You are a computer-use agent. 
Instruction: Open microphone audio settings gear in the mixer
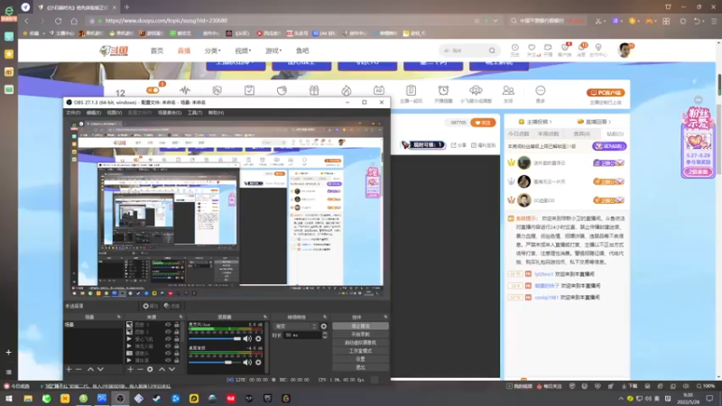pos(258,339)
